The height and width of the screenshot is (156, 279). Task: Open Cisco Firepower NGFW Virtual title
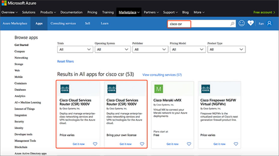[x=218, y=102]
